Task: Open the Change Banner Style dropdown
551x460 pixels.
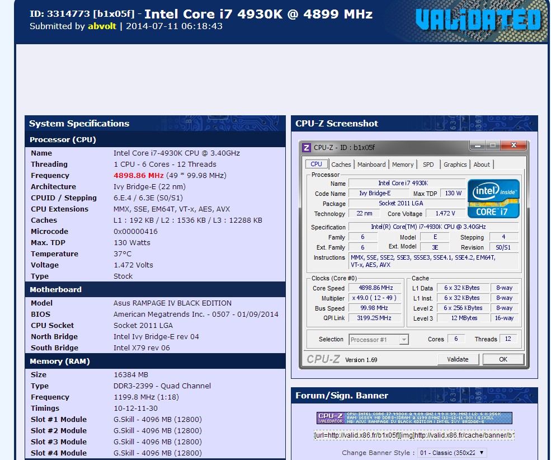Action: (452, 453)
